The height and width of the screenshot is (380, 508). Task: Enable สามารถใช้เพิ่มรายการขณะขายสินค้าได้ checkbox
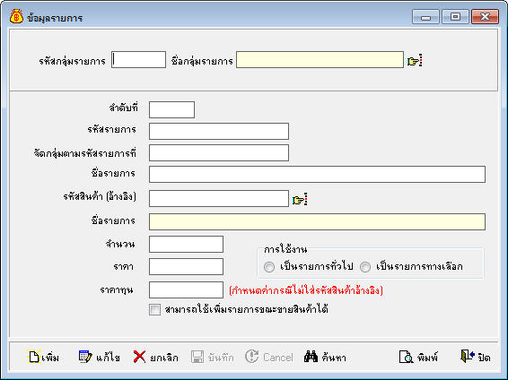coord(155,309)
